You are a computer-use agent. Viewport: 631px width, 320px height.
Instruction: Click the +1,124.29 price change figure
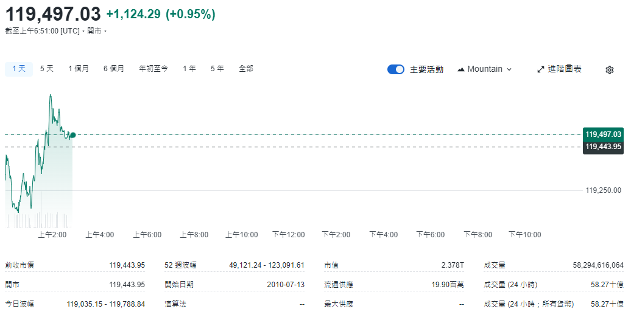(x=133, y=15)
